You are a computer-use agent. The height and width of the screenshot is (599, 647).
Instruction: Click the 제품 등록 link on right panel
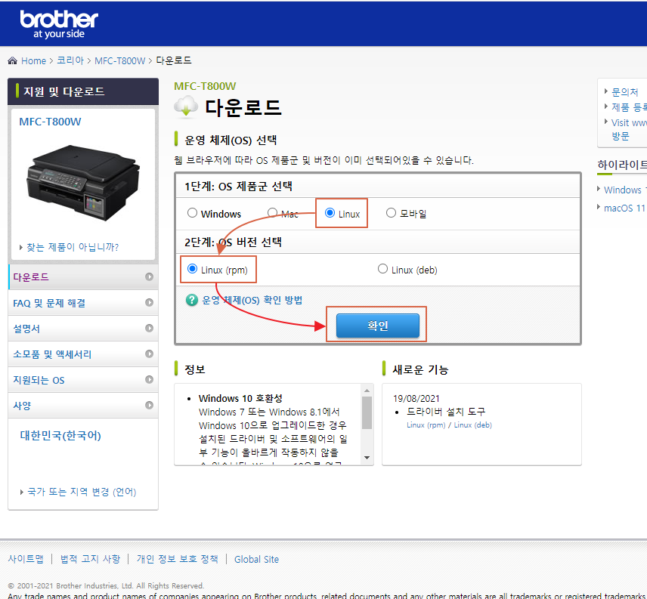point(629,107)
